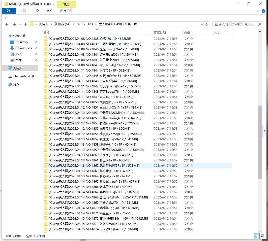Select 网络 in navigation pane
The width and height of the screenshot is (268, 241).
click(x=16, y=84)
